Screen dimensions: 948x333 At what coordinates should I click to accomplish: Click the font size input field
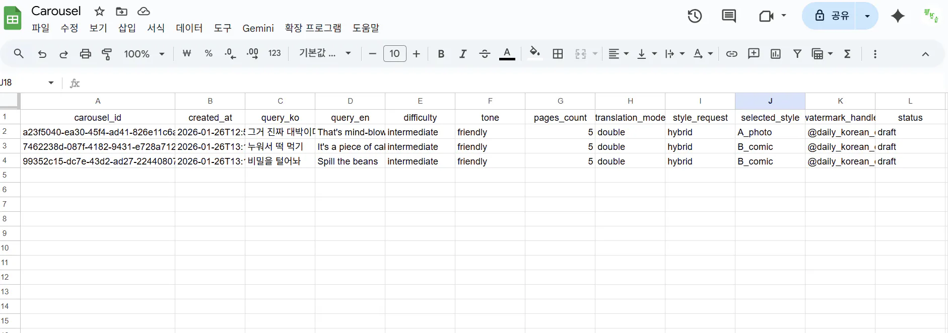pos(394,53)
